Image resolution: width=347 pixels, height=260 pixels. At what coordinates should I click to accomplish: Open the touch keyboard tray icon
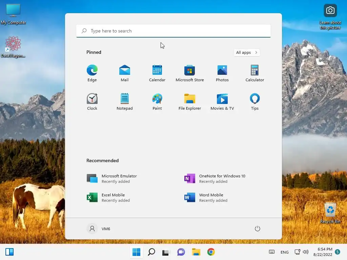272,252
